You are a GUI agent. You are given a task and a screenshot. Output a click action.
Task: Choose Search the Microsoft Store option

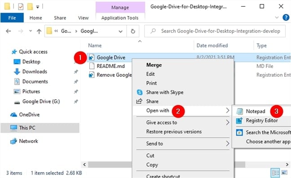[268, 132]
